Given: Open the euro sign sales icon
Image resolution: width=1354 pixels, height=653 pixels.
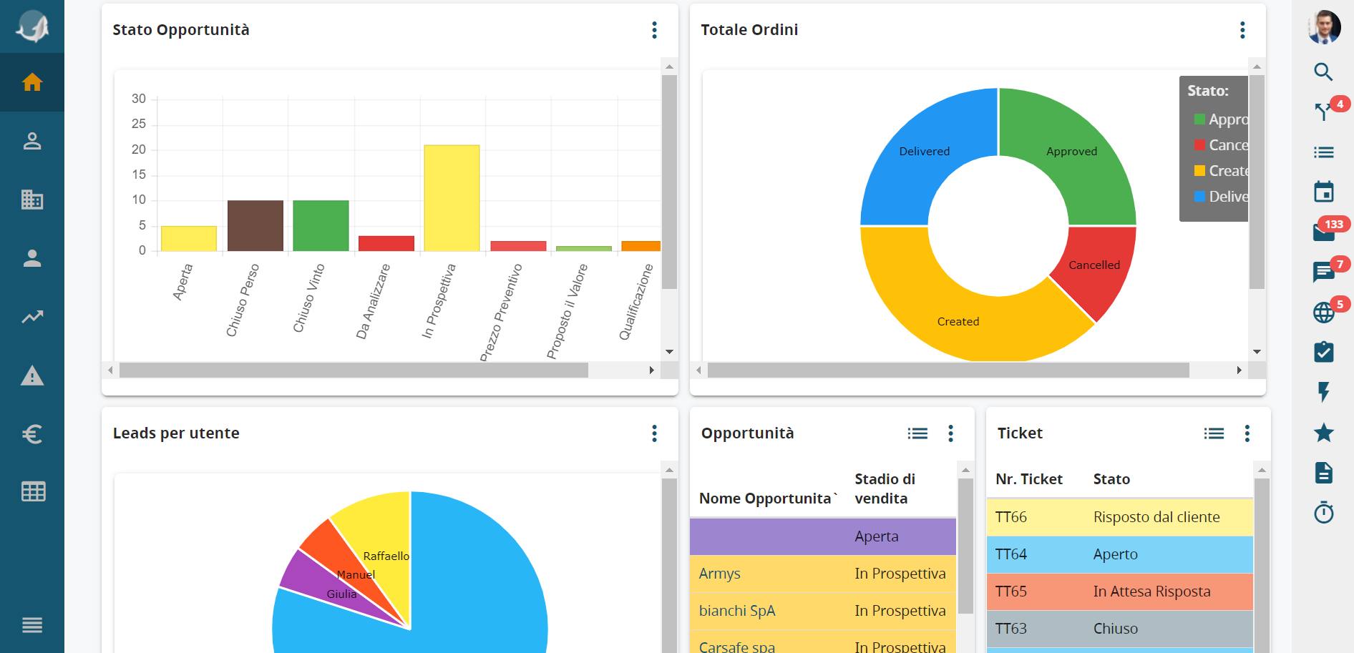Looking at the screenshot, I should tap(31, 433).
